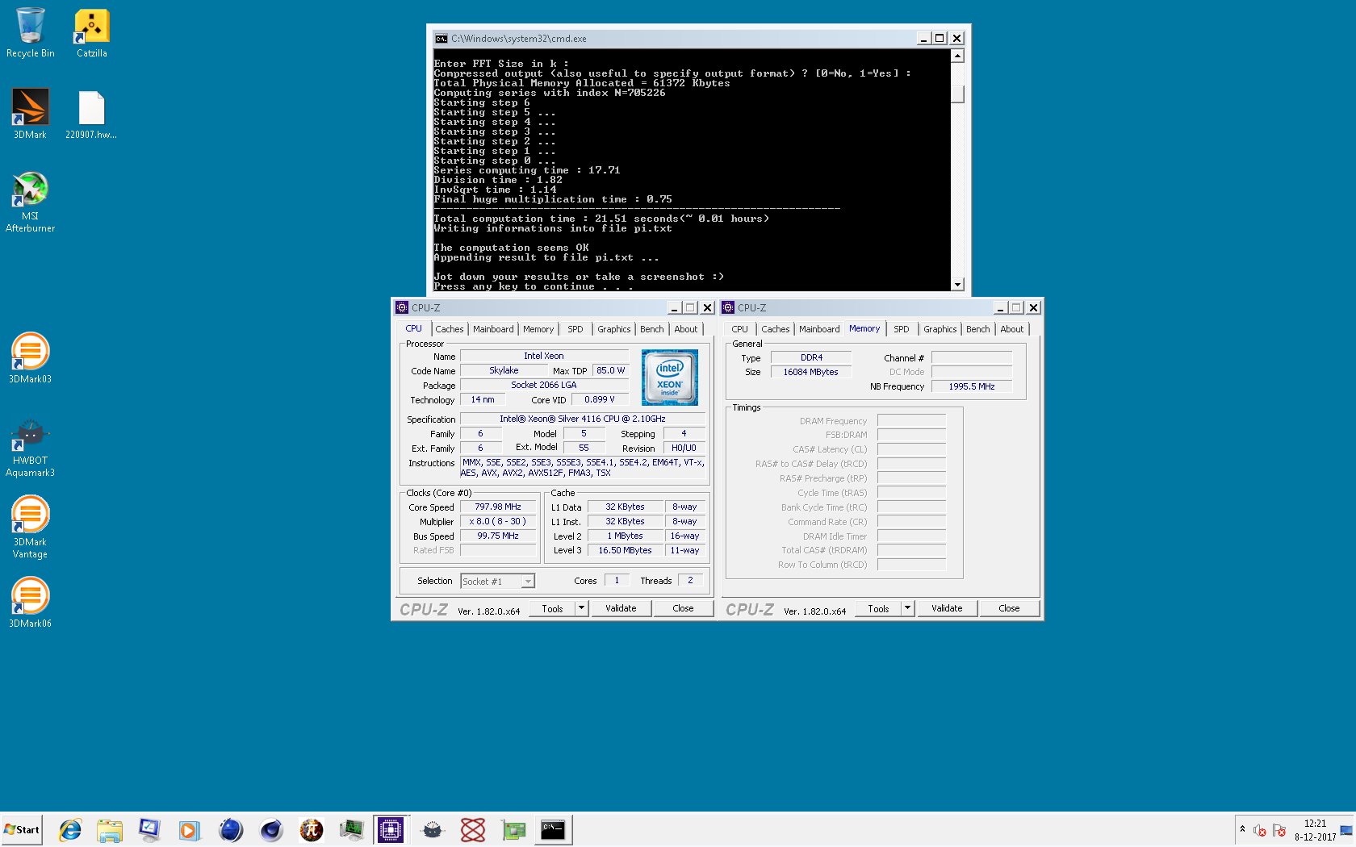Click the Specification field Intel Xeon Silver 4116
Screen dimensions: 1356x847
click(582, 419)
